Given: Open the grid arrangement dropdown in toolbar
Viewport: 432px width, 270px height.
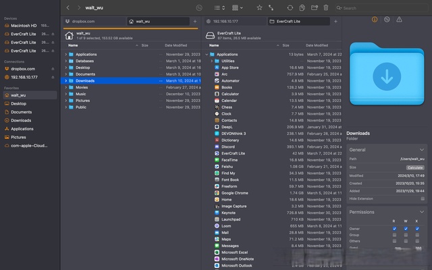Looking at the screenshot, I should (x=237, y=7).
